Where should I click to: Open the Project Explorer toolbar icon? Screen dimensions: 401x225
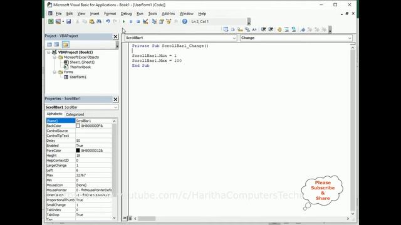click(154, 21)
